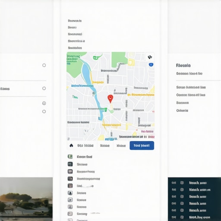221x221 pixels.
Task: Click the label of the first list row below the tabs
Action: (85, 157)
